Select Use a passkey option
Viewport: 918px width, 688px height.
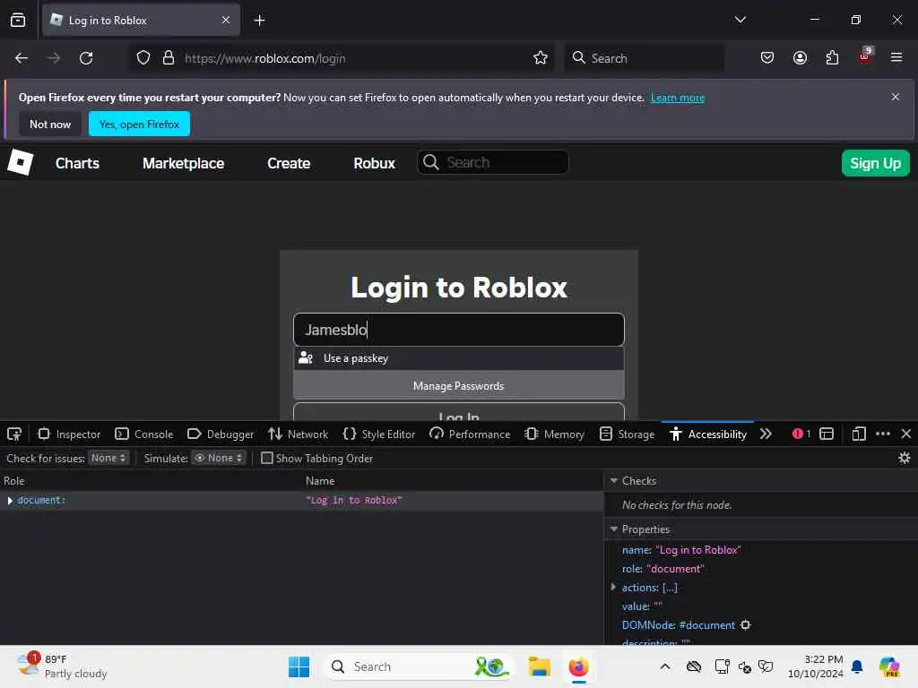(458, 358)
